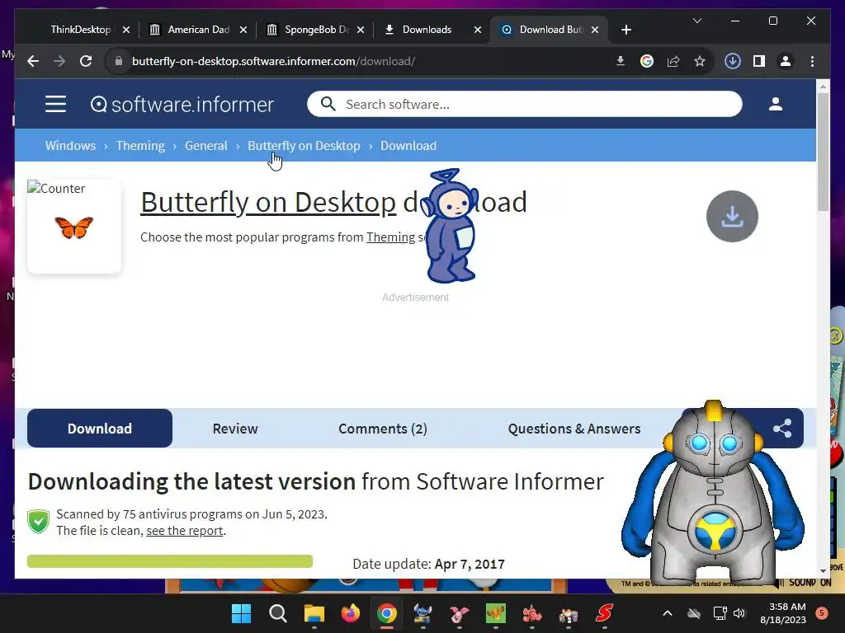Switch to the American Dad tab
Image resolution: width=845 pixels, height=633 pixels.
point(198,30)
